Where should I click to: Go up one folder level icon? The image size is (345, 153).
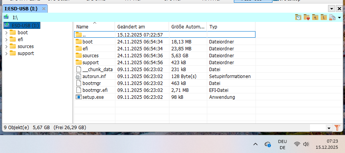[x=315, y=17]
